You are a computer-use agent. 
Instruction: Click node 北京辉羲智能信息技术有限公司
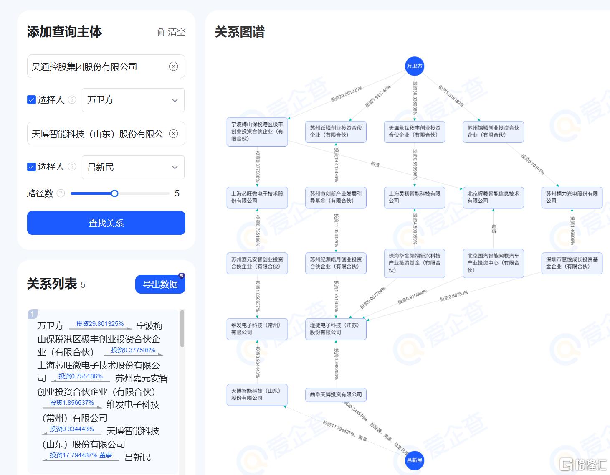tap(493, 197)
